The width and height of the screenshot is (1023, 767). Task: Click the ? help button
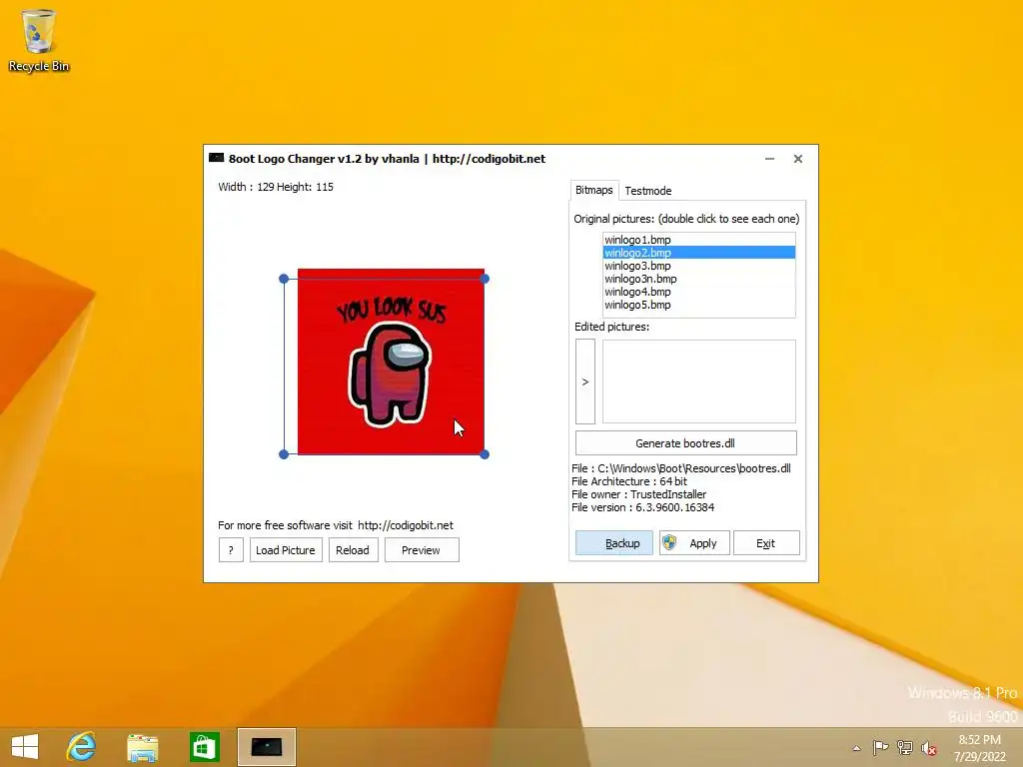pyautogui.click(x=231, y=550)
